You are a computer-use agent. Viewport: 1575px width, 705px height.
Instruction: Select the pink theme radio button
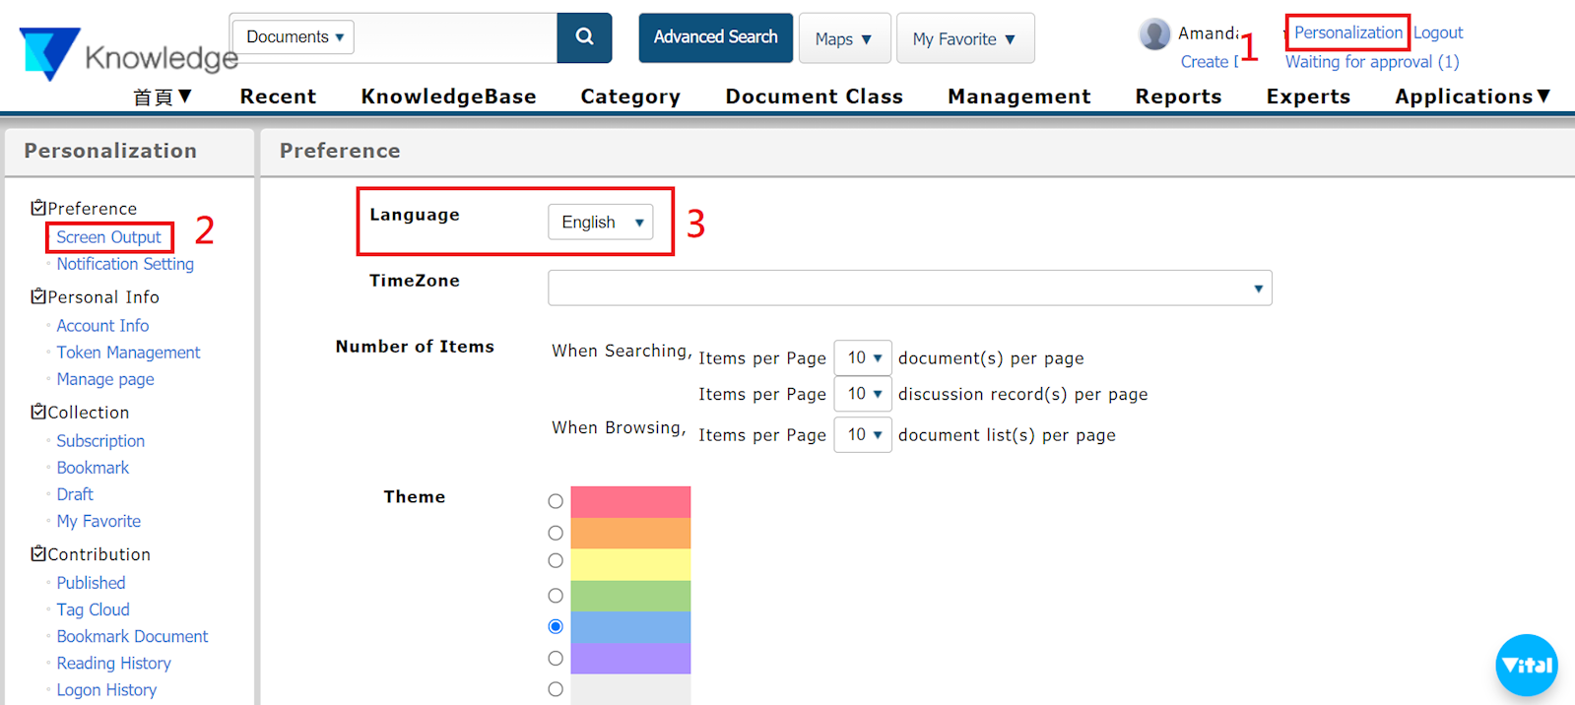point(556,501)
